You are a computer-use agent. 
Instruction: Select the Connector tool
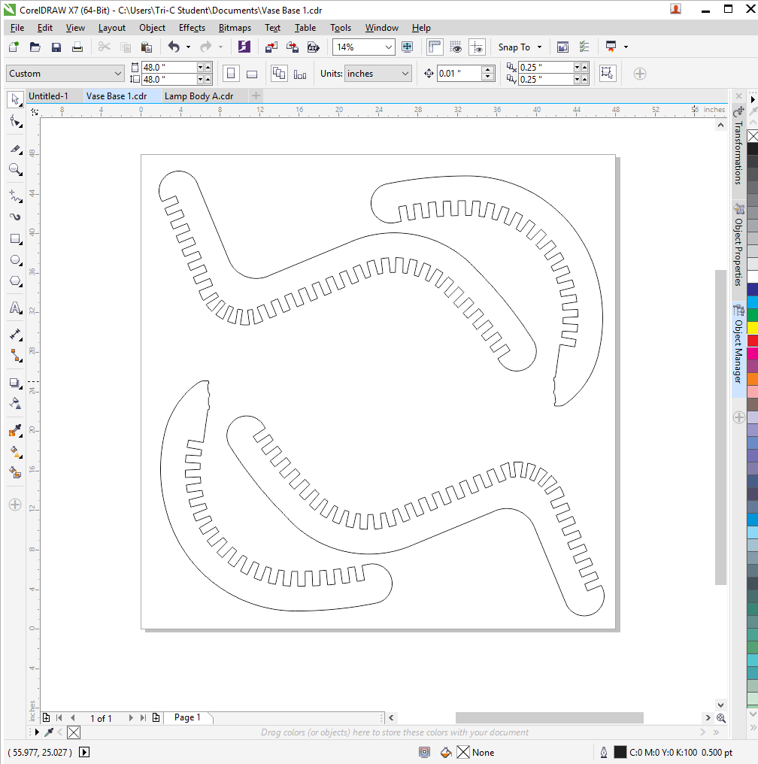(x=15, y=356)
